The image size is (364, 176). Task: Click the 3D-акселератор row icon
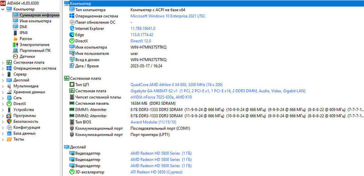72,172
